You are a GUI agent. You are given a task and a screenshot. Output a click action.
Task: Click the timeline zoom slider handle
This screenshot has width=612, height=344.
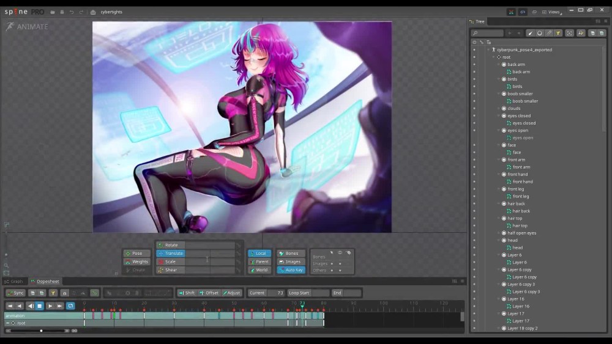pyautogui.click(x=42, y=331)
